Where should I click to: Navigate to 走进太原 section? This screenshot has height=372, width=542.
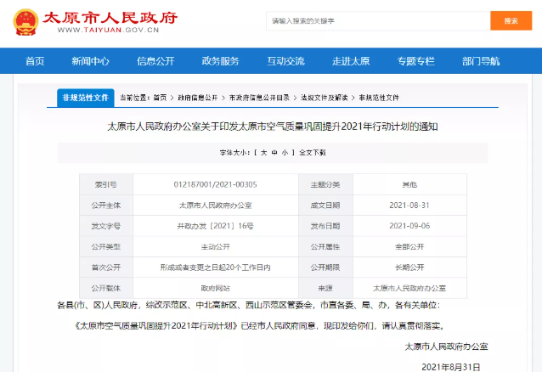[x=351, y=61]
